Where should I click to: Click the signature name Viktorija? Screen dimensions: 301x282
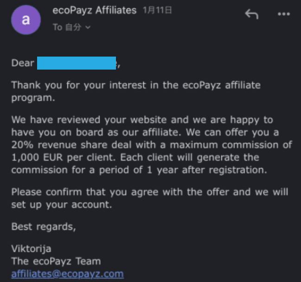pyautogui.click(x=31, y=249)
